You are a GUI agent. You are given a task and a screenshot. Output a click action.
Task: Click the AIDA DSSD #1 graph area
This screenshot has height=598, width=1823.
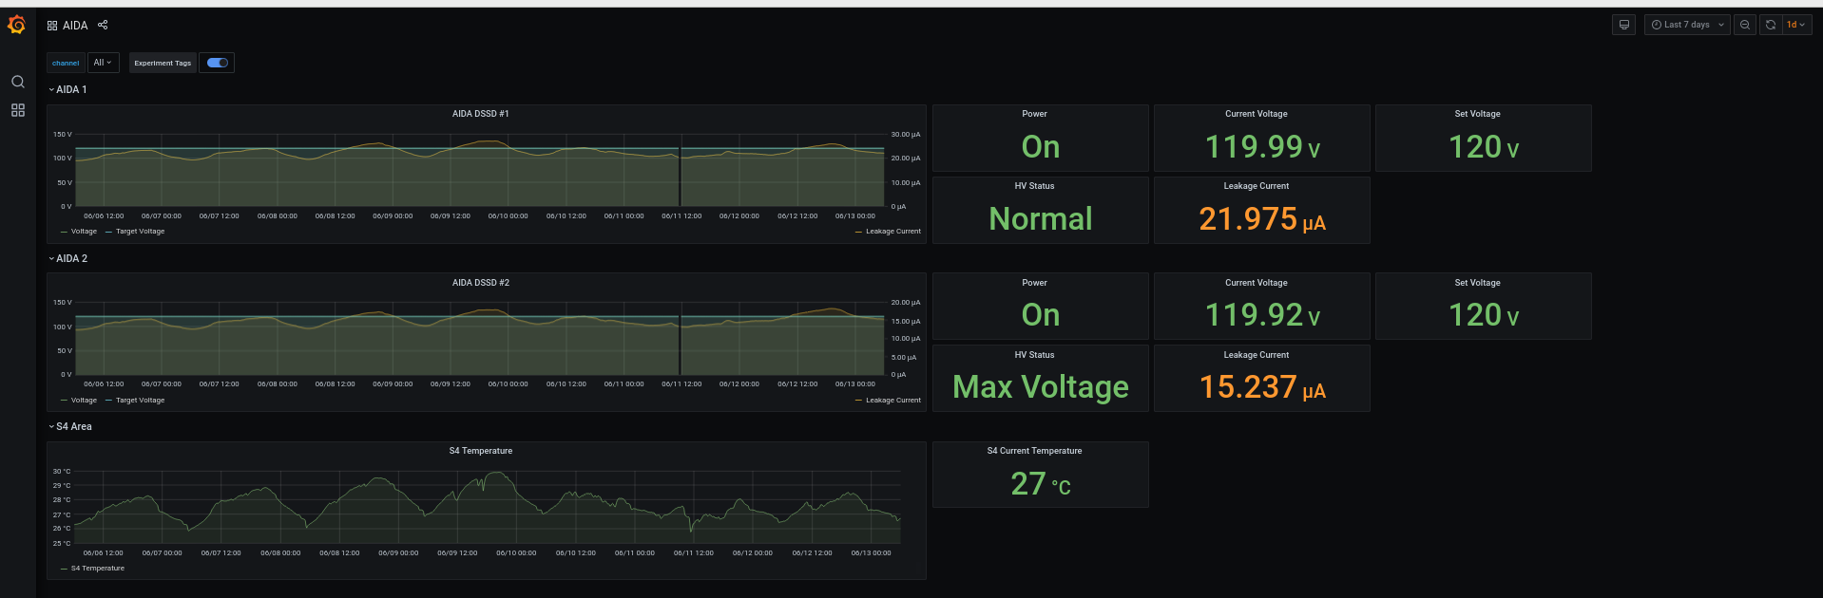(480, 171)
